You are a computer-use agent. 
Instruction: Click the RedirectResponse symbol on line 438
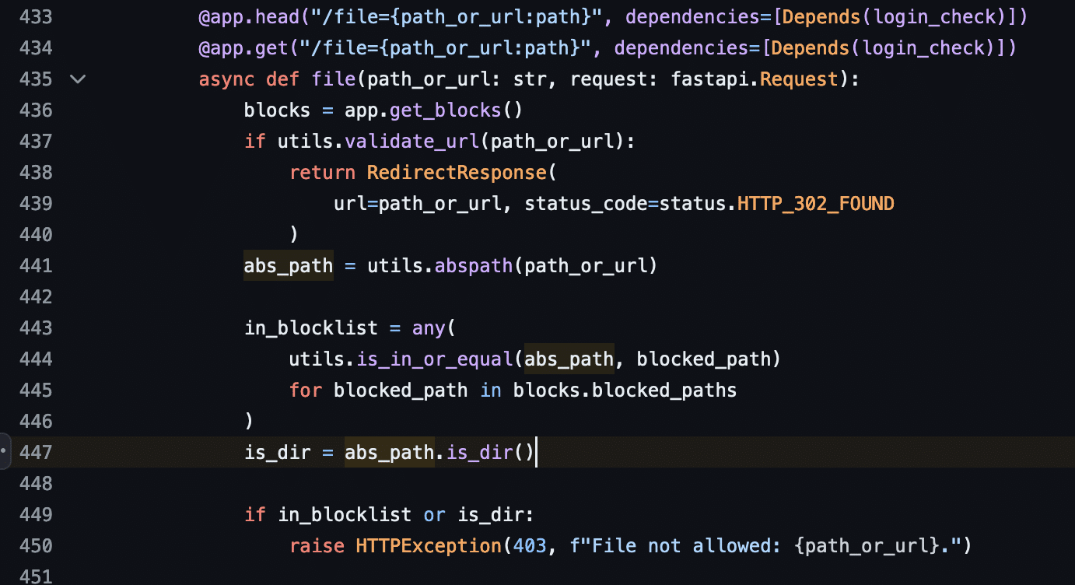pyautogui.click(x=457, y=172)
